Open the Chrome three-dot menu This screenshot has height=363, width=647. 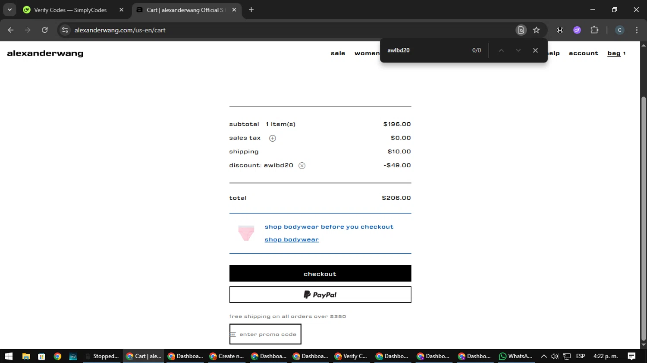637,30
